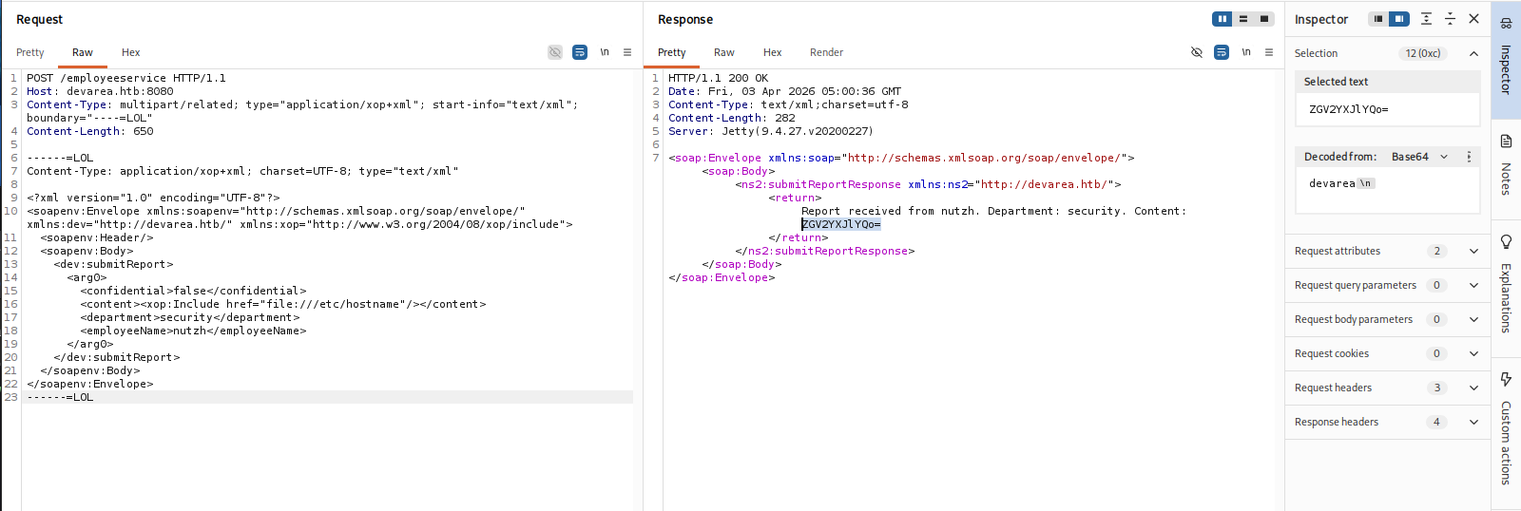Viewport: 1521px width, 511px height.
Task: Click the decoded value 'devarea' field
Action: coord(1388,190)
